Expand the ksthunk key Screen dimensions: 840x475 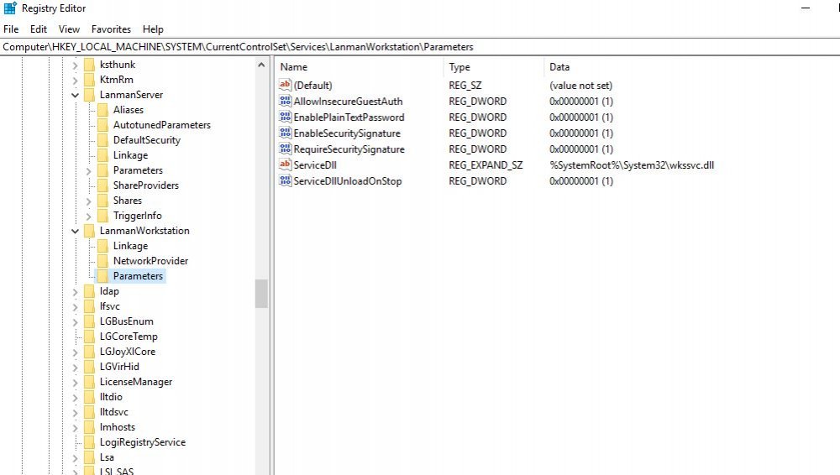pos(75,65)
